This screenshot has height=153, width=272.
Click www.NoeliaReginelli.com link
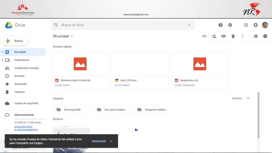tap(136, 14)
